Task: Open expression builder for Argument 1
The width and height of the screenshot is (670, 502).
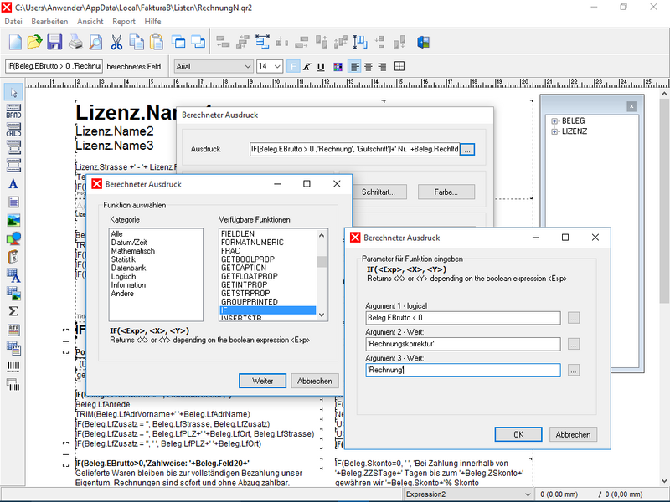Action: pos(574,318)
